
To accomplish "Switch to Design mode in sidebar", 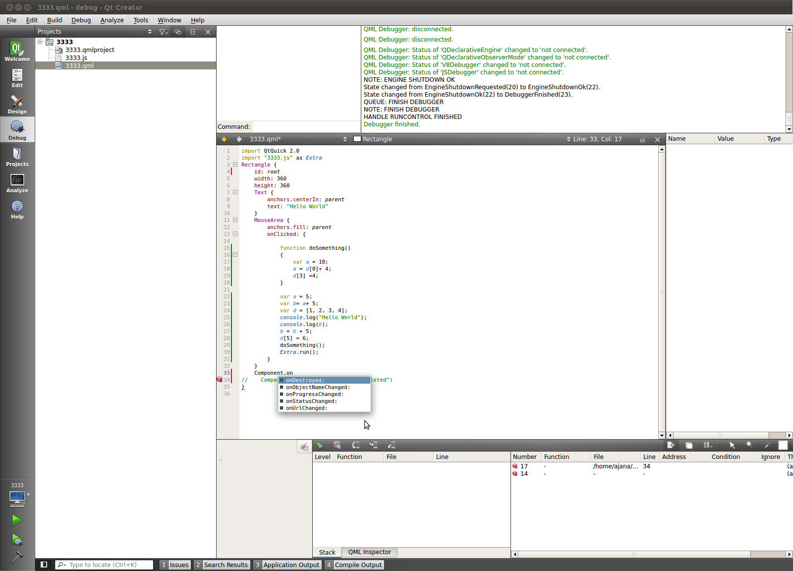I will [17, 104].
